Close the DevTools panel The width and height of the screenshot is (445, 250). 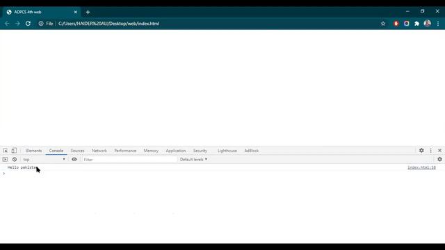[x=439, y=151]
